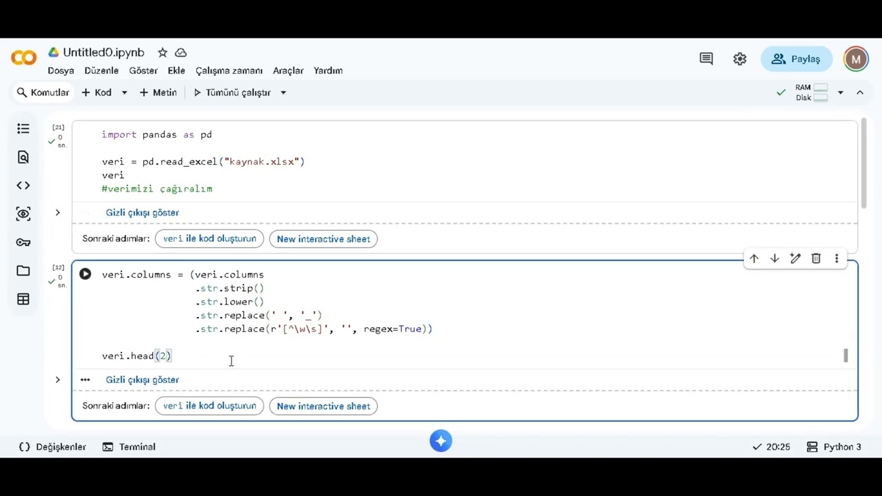Star the Untitled0.ipynb notebook

[x=163, y=52]
